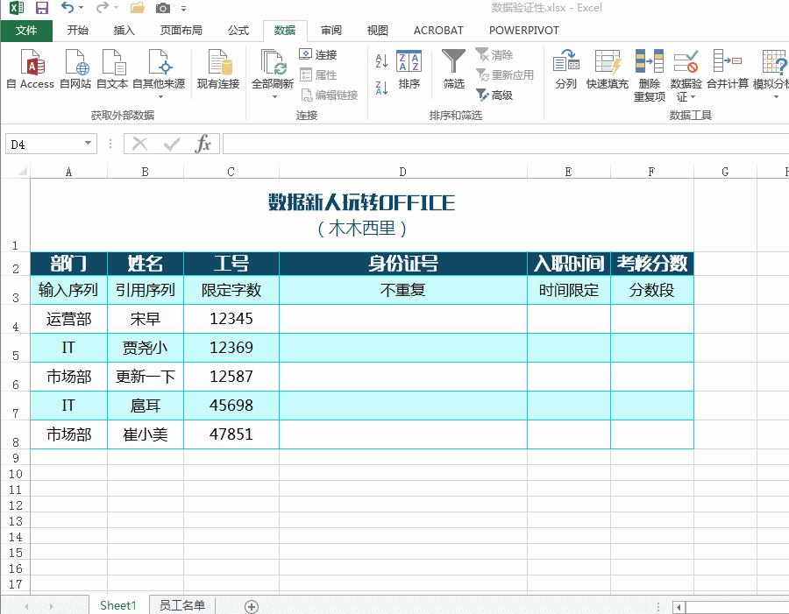789x614 pixels.
Task: Expand the Redo history dropdown arrow
Action: [x=116, y=8]
